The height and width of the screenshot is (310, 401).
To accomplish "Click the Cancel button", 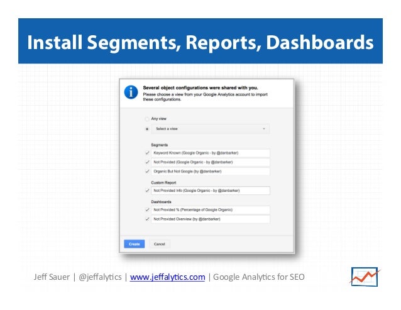I will point(160,244).
